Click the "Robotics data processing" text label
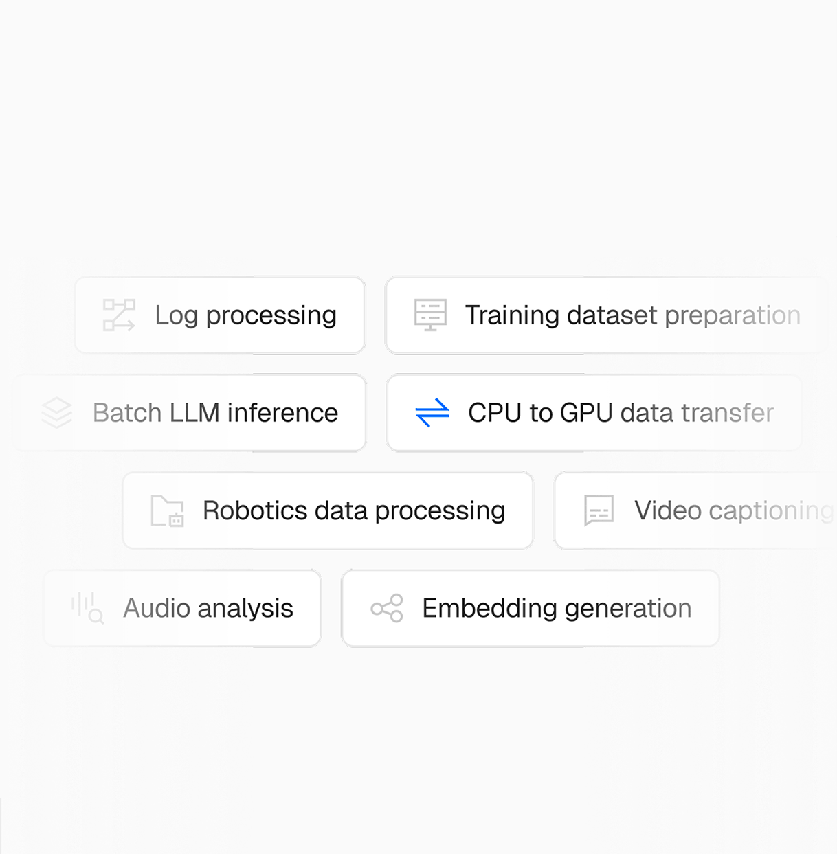This screenshot has width=837, height=854. tap(354, 511)
